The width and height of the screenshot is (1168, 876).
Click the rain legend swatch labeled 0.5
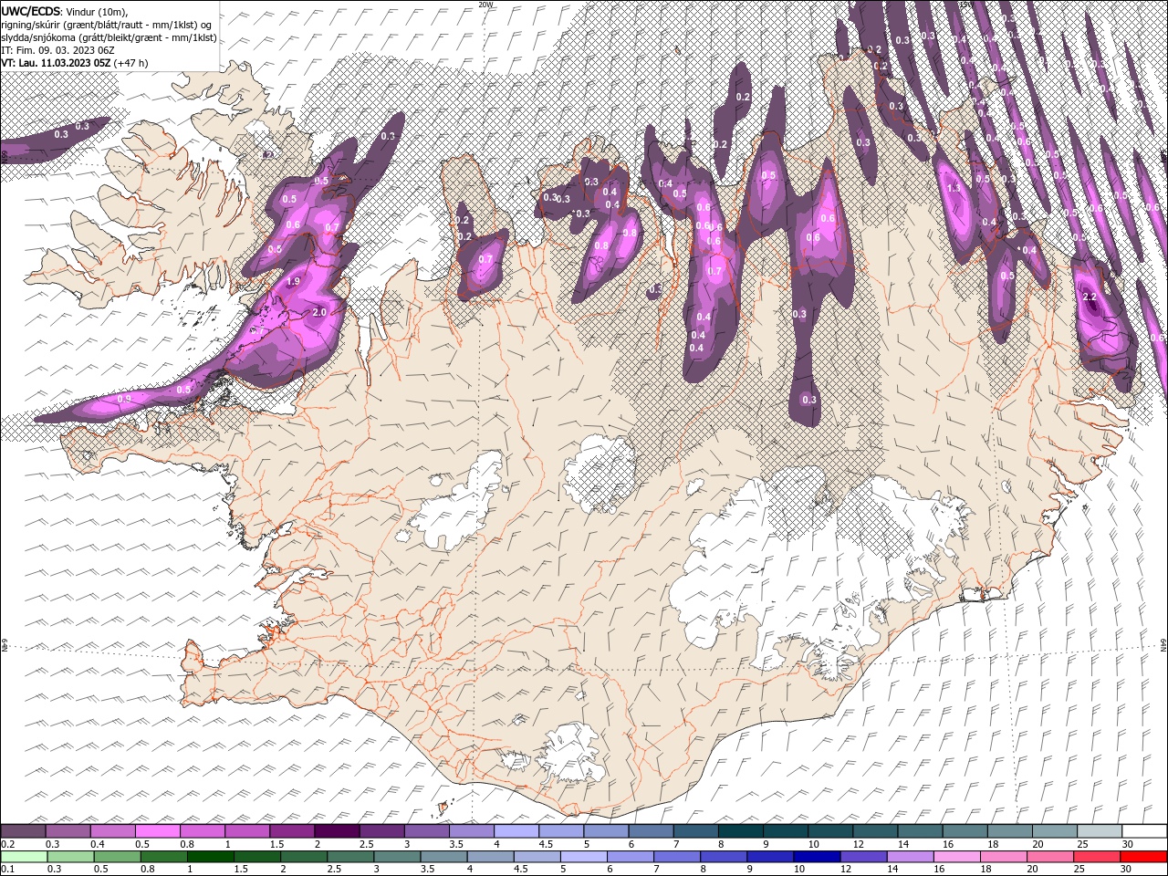coord(117,857)
